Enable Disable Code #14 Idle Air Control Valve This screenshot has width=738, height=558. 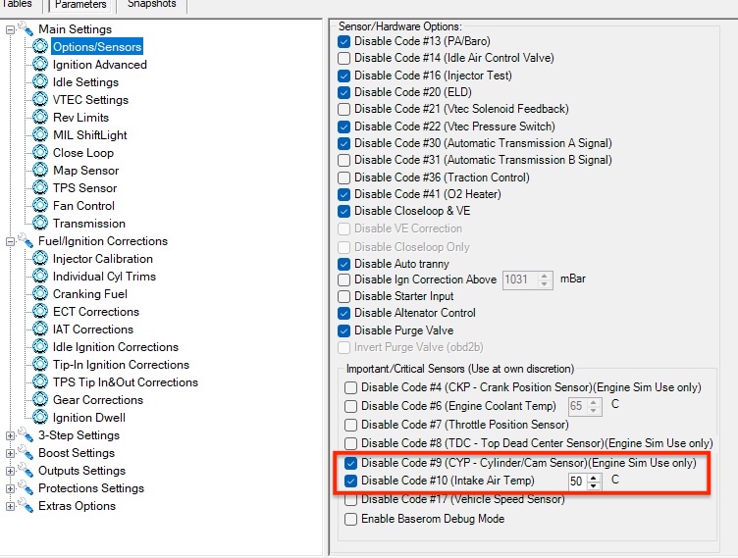(x=343, y=59)
